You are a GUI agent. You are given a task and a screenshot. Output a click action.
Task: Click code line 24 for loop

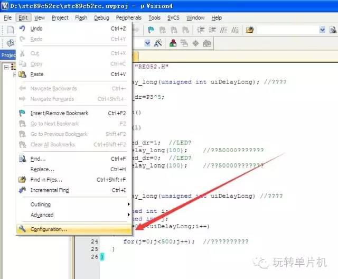(159, 241)
